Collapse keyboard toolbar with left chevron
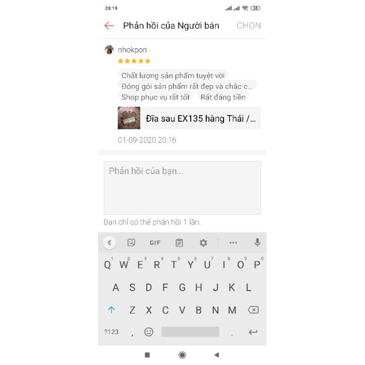The image size is (365, 365). [109, 243]
